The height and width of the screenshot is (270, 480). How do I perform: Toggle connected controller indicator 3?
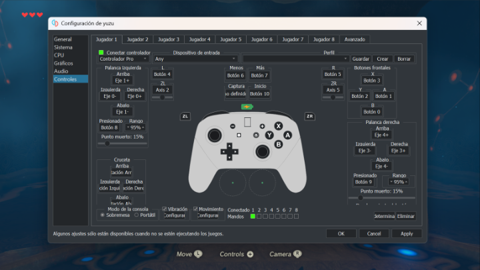[x=265, y=217]
